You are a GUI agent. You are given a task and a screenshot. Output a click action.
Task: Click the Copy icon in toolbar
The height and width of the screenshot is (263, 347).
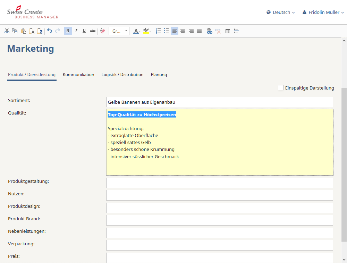point(15,31)
